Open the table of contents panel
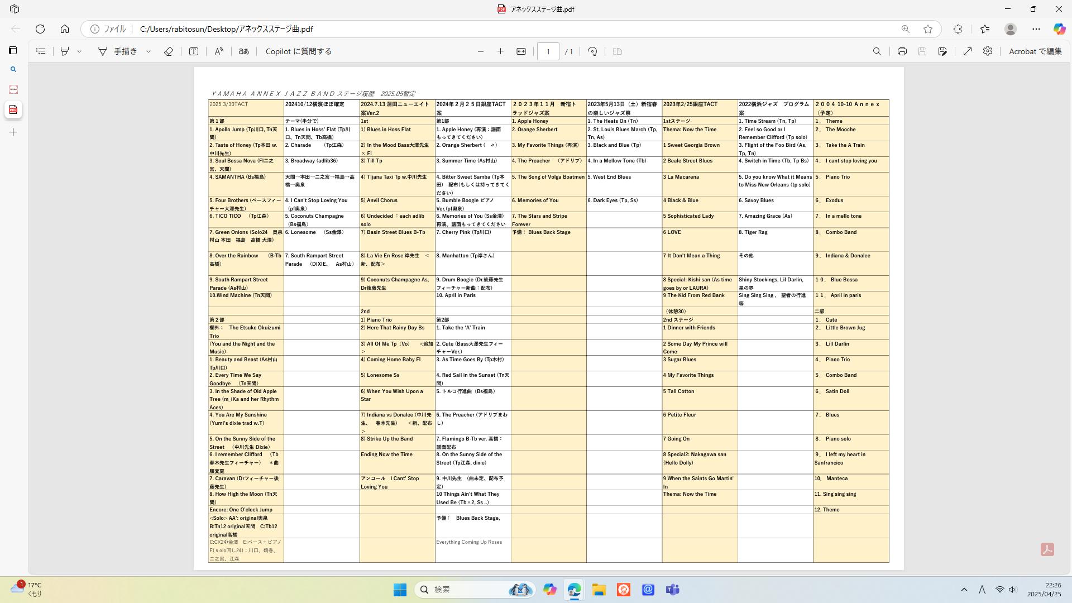The height and width of the screenshot is (603, 1072). [41, 51]
